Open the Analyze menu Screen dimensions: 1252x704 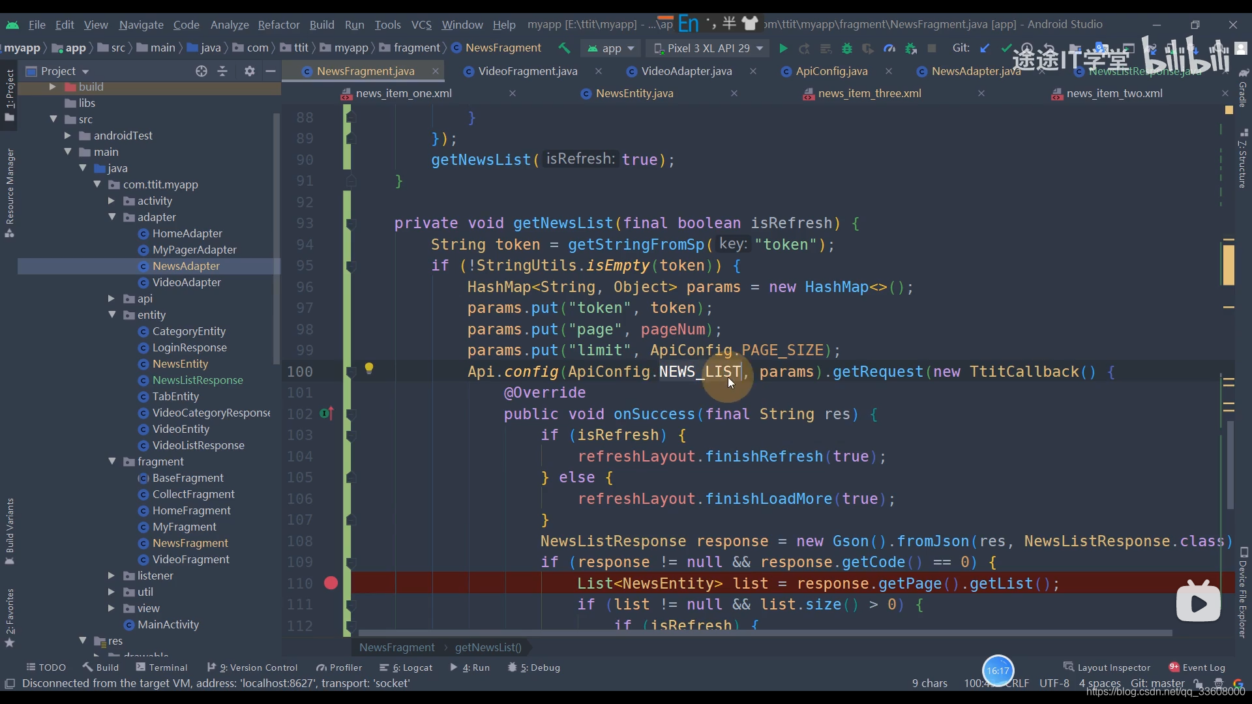tap(230, 25)
